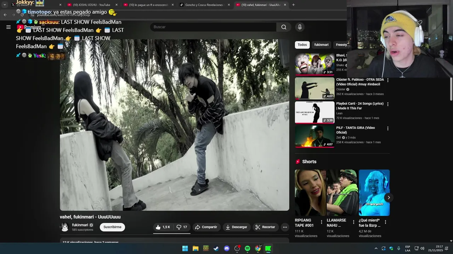The height and width of the screenshot is (254, 453).
Task: Open Playboi Carti 24 Songs video title
Action: click(x=360, y=106)
